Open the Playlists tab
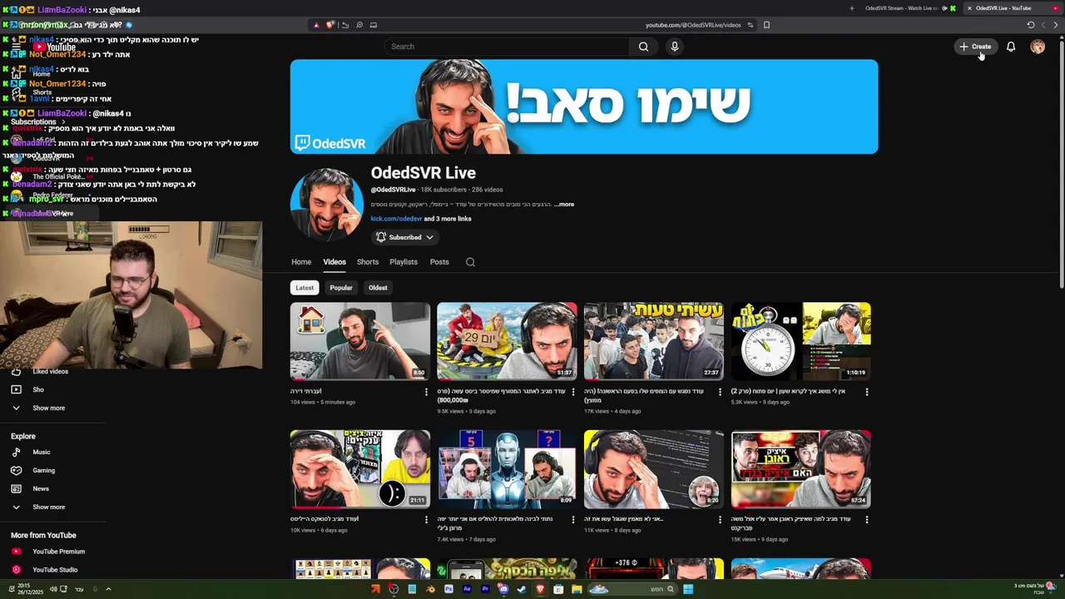The image size is (1065, 599). point(404,262)
